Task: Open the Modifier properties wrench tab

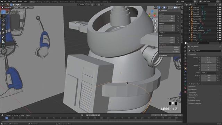Action: point(185,72)
